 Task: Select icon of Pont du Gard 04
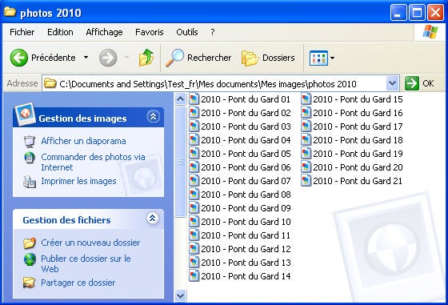tap(194, 140)
